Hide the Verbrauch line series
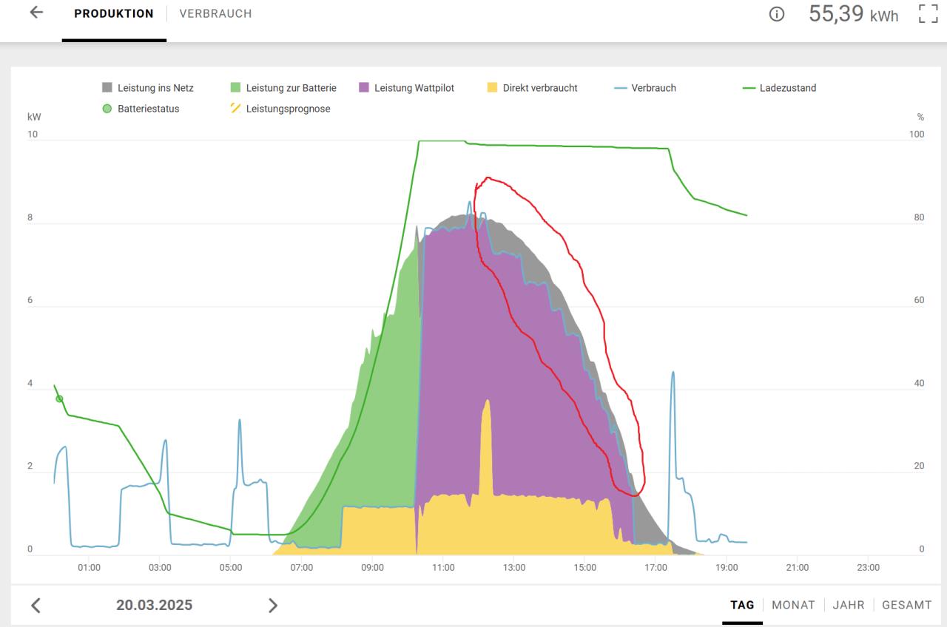Viewport: 947px width, 627px height. [645, 88]
